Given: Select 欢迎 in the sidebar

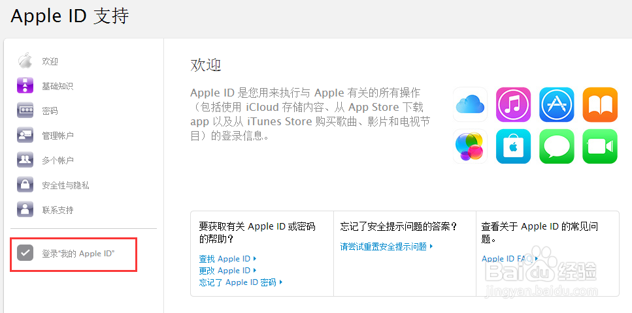Looking at the screenshot, I should click(x=50, y=61).
